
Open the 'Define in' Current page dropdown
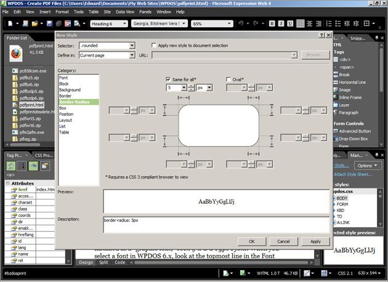point(132,55)
